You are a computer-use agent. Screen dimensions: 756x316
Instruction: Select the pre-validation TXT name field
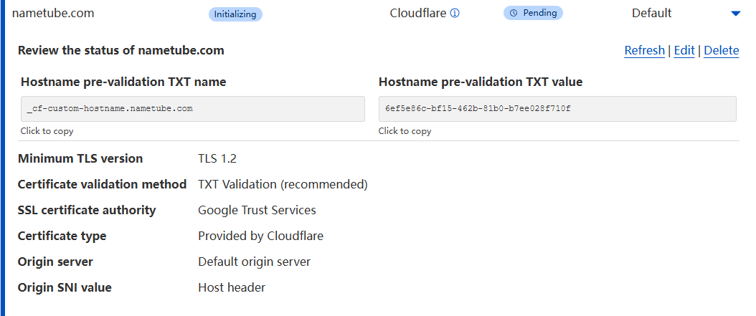coord(192,109)
